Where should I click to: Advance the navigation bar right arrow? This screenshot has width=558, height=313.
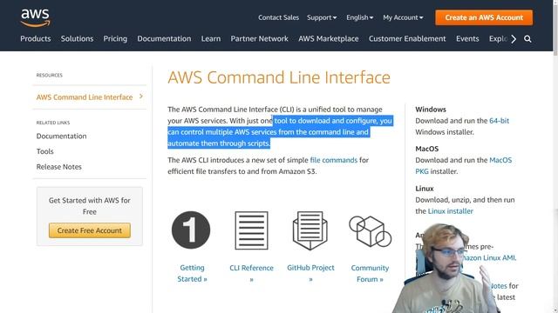click(x=514, y=39)
